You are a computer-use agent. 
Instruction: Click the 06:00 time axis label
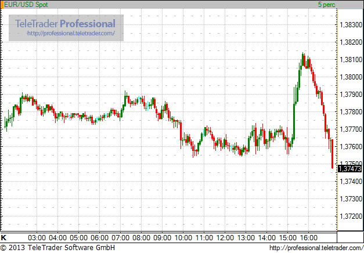pos(99,238)
